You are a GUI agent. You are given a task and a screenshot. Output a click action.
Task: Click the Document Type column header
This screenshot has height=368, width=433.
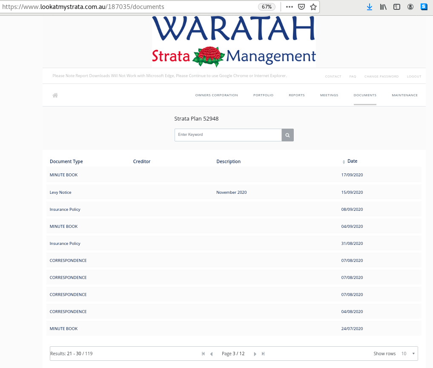[66, 161]
